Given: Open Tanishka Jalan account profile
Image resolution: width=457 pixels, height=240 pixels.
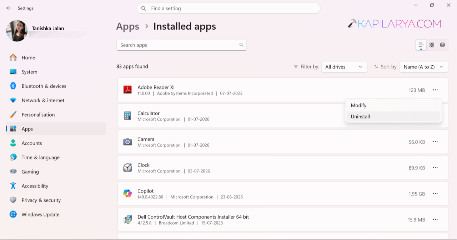Looking at the screenshot, I should click(x=48, y=29).
